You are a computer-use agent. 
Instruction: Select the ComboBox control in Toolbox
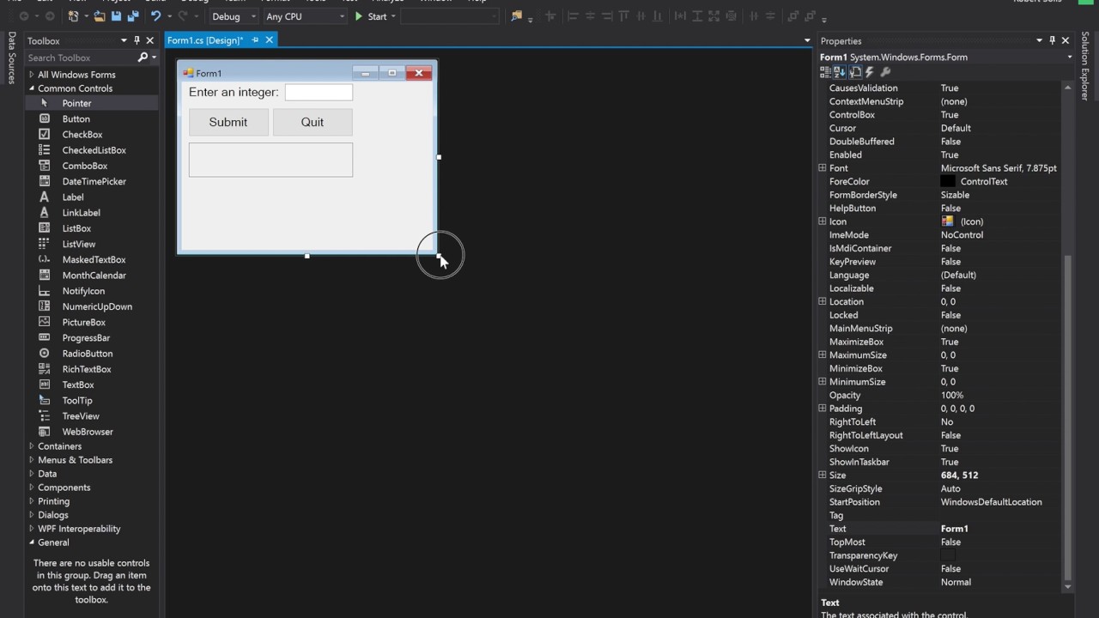pos(85,167)
